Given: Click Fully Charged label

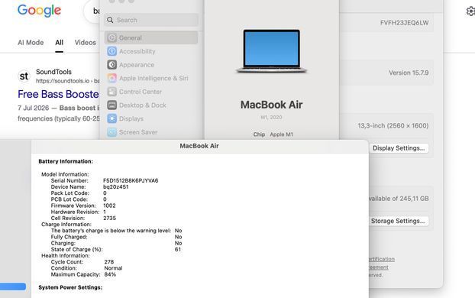Looking at the screenshot, I should click(69, 237).
